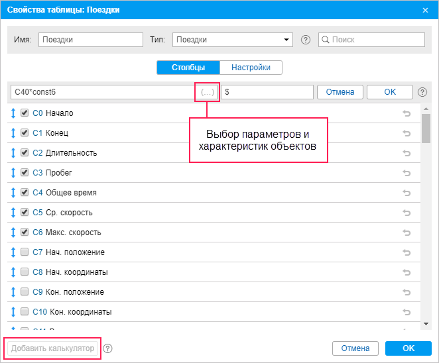The height and width of the screenshot is (363, 439).
Task: Click the scrollbar down arrow of the column list
Action: pyautogui.click(x=426, y=324)
